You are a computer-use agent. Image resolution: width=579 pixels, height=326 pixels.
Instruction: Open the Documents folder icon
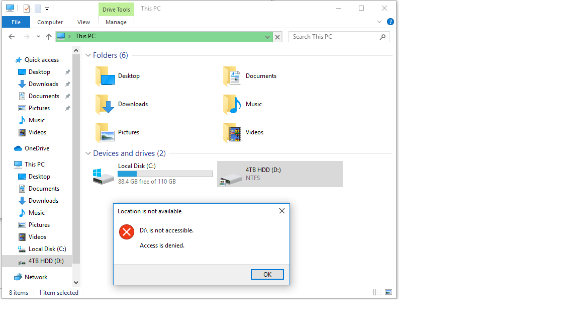pos(232,76)
